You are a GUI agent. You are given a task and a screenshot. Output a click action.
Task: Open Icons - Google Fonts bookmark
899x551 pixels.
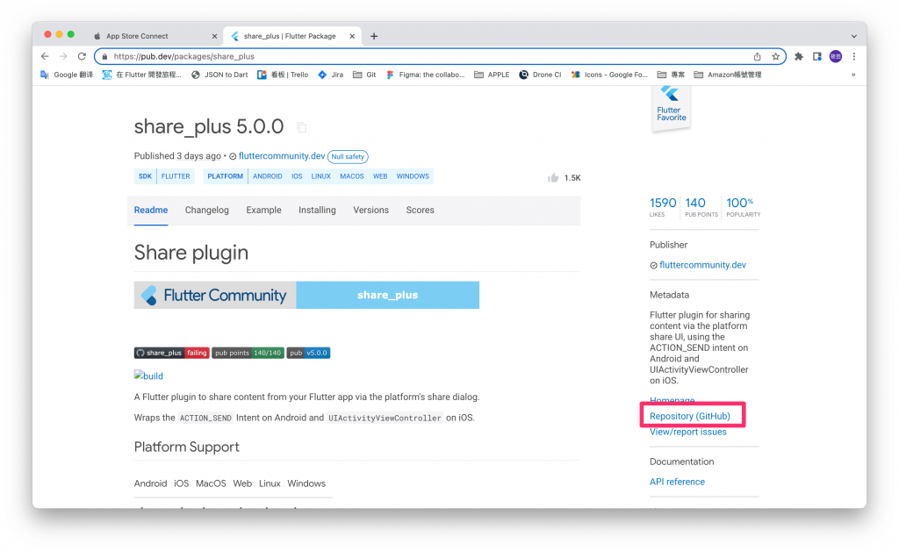(x=609, y=75)
